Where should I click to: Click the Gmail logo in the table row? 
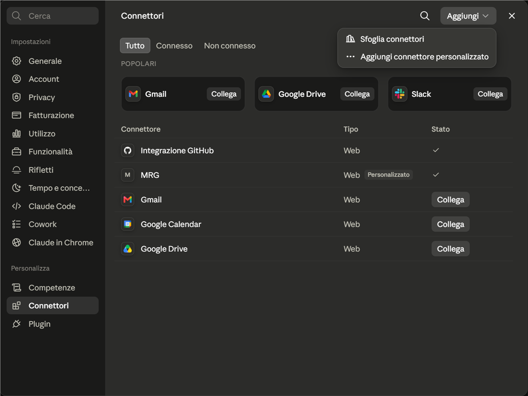(x=128, y=200)
